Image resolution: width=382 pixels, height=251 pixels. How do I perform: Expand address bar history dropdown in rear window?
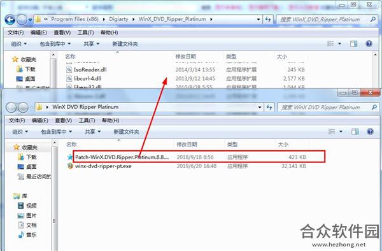(258, 19)
